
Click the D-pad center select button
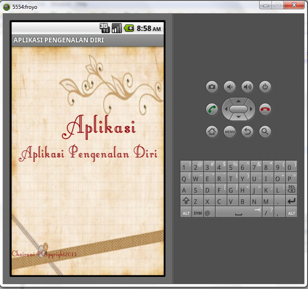pyautogui.click(x=238, y=109)
